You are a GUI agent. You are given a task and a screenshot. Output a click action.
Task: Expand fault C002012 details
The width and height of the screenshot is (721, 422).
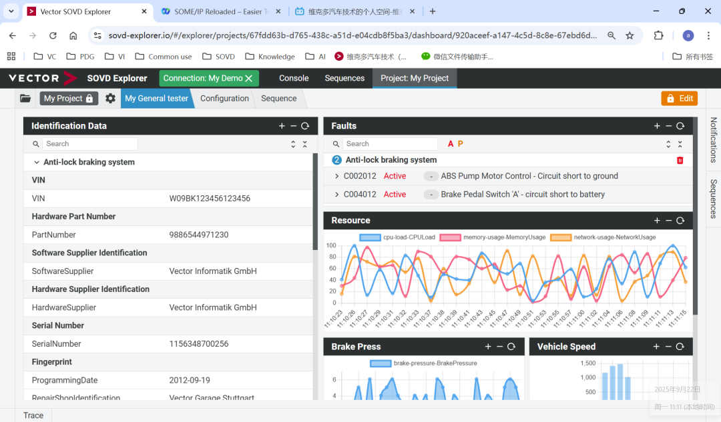[x=336, y=177]
